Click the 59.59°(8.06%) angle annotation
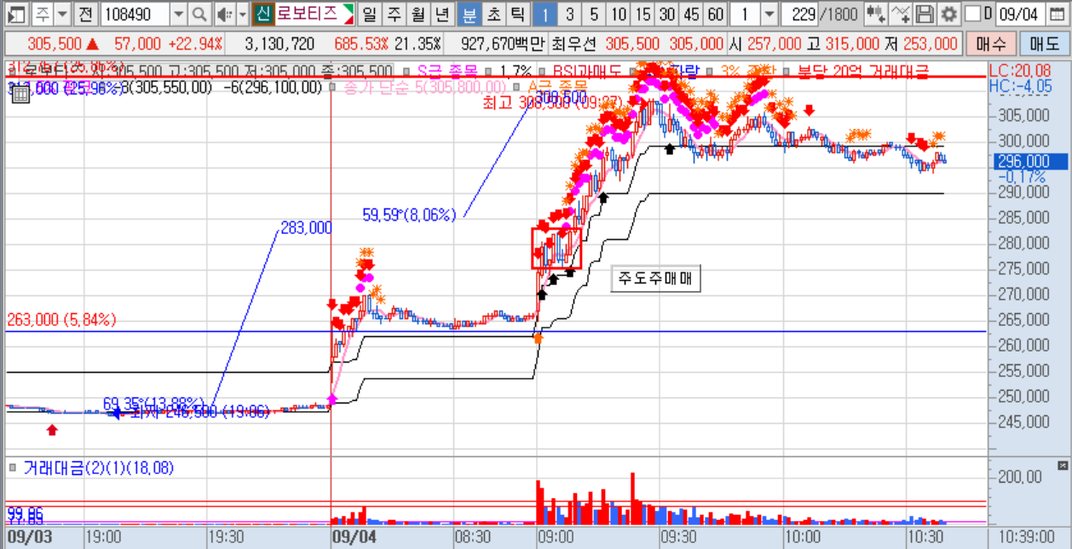1072x549 pixels. [409, 216]
